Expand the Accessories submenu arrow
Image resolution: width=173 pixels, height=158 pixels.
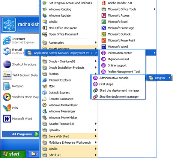coord(96,43)
